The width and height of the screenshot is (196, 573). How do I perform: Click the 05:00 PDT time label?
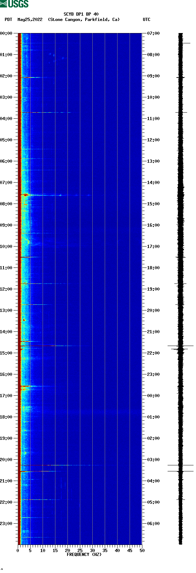point(6,140)
